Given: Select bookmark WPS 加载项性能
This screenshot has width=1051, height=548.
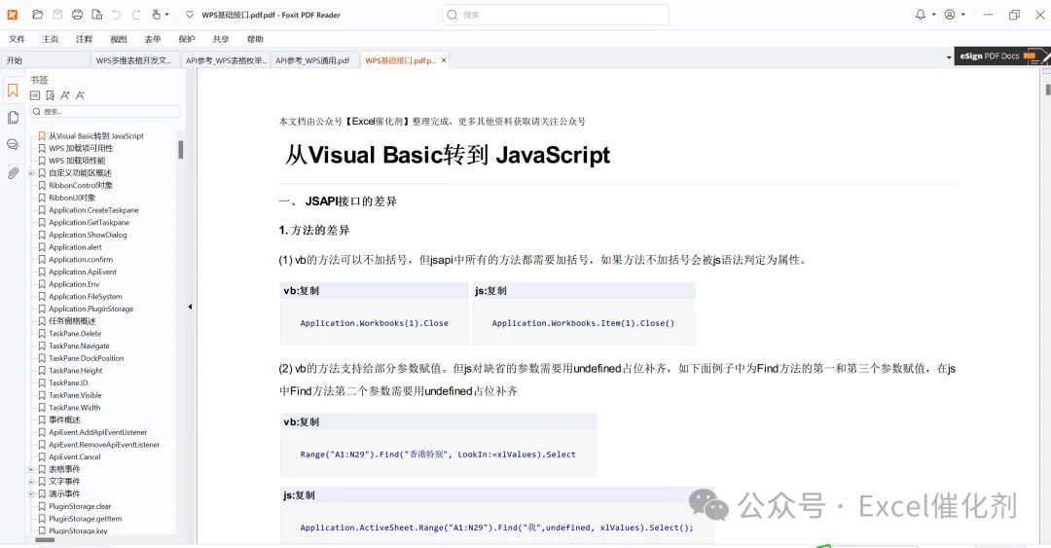Looking at the screenshot, I should [77, 161].
